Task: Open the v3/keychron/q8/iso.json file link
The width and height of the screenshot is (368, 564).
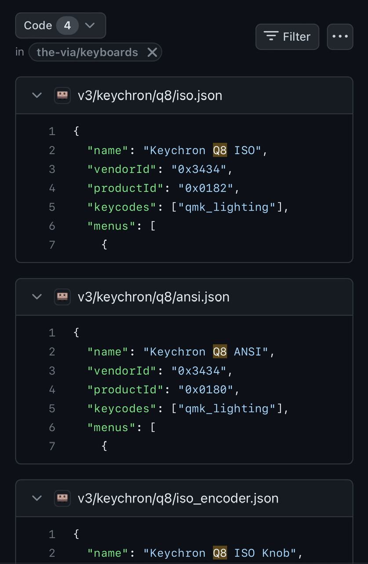Action: 150,95
